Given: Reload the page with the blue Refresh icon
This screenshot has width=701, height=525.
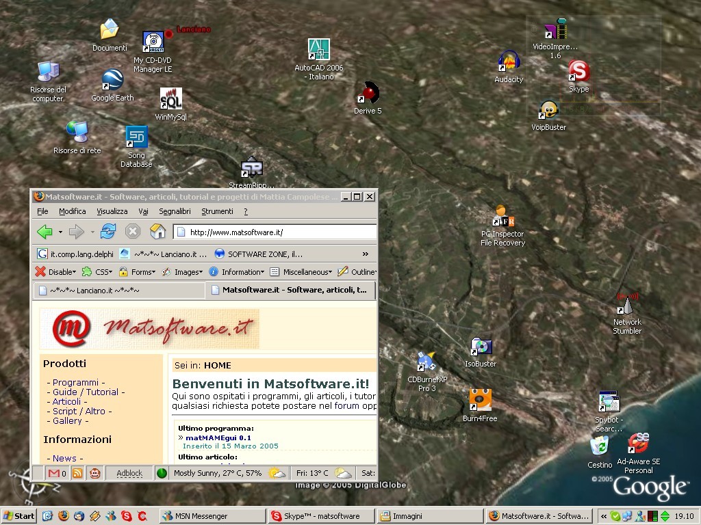Looking at the screenshot, I should tap(107, 232).
